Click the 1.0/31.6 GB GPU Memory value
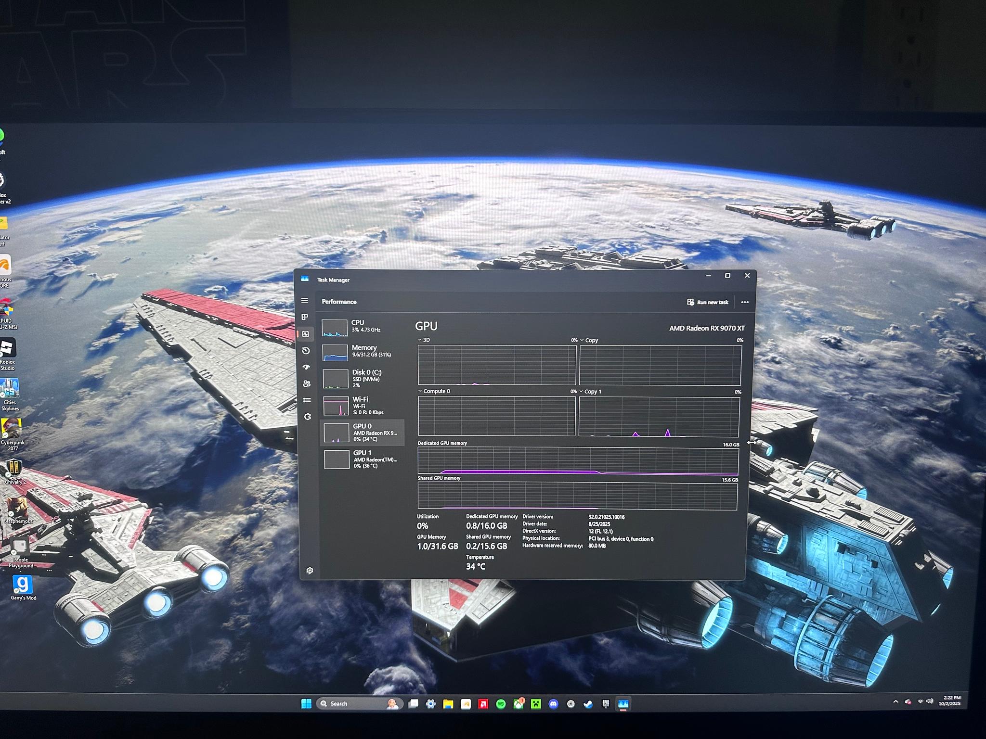The height and width of the screenshot is (739, 986). click(x=437, y=546)
